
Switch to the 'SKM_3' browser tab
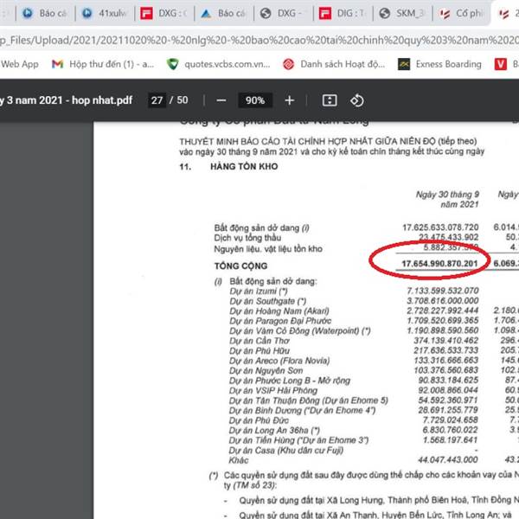402,13
